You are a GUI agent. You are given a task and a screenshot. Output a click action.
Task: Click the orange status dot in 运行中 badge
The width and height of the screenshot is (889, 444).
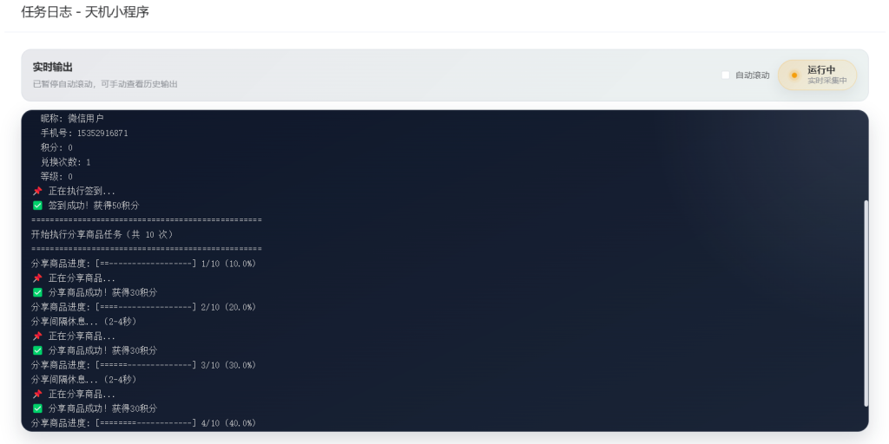[794, 75]
